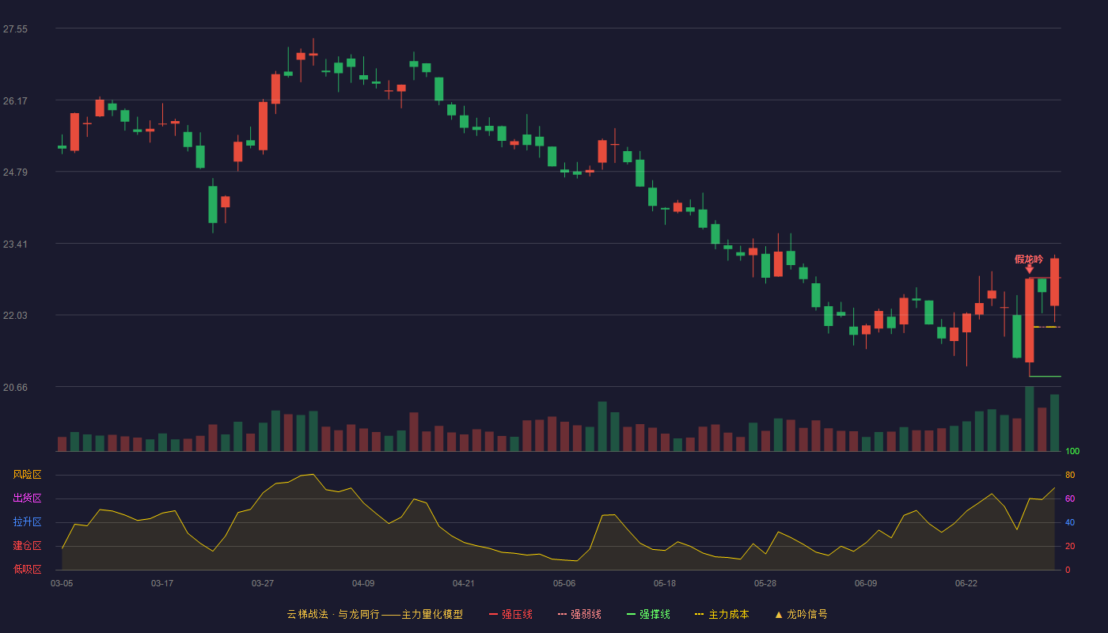The width and height of the screenshot is (1108, 633).
Task: Click the tallest green volume bar
Action: point(1030,419)
